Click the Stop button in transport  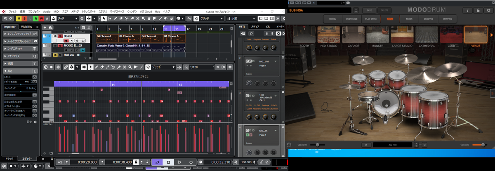point(168,162)
